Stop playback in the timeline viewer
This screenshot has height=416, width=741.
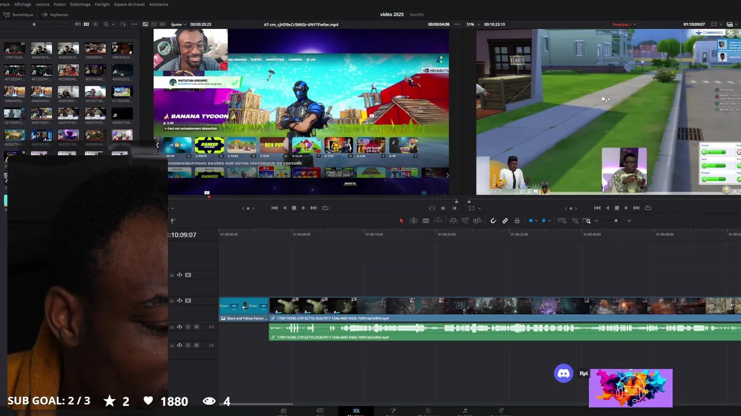click(617, 208)
